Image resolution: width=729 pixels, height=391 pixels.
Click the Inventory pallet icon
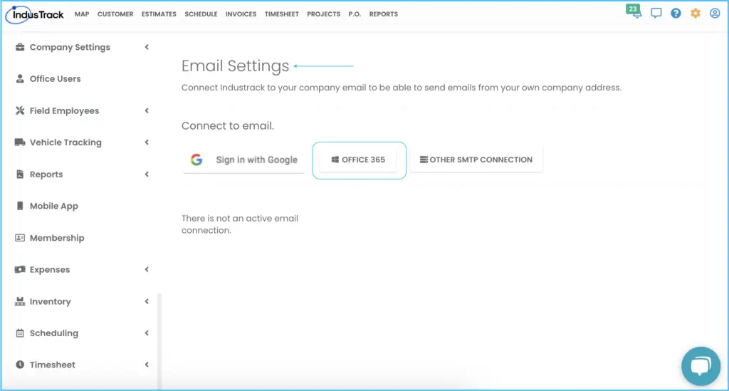click(x=19, y=301)
